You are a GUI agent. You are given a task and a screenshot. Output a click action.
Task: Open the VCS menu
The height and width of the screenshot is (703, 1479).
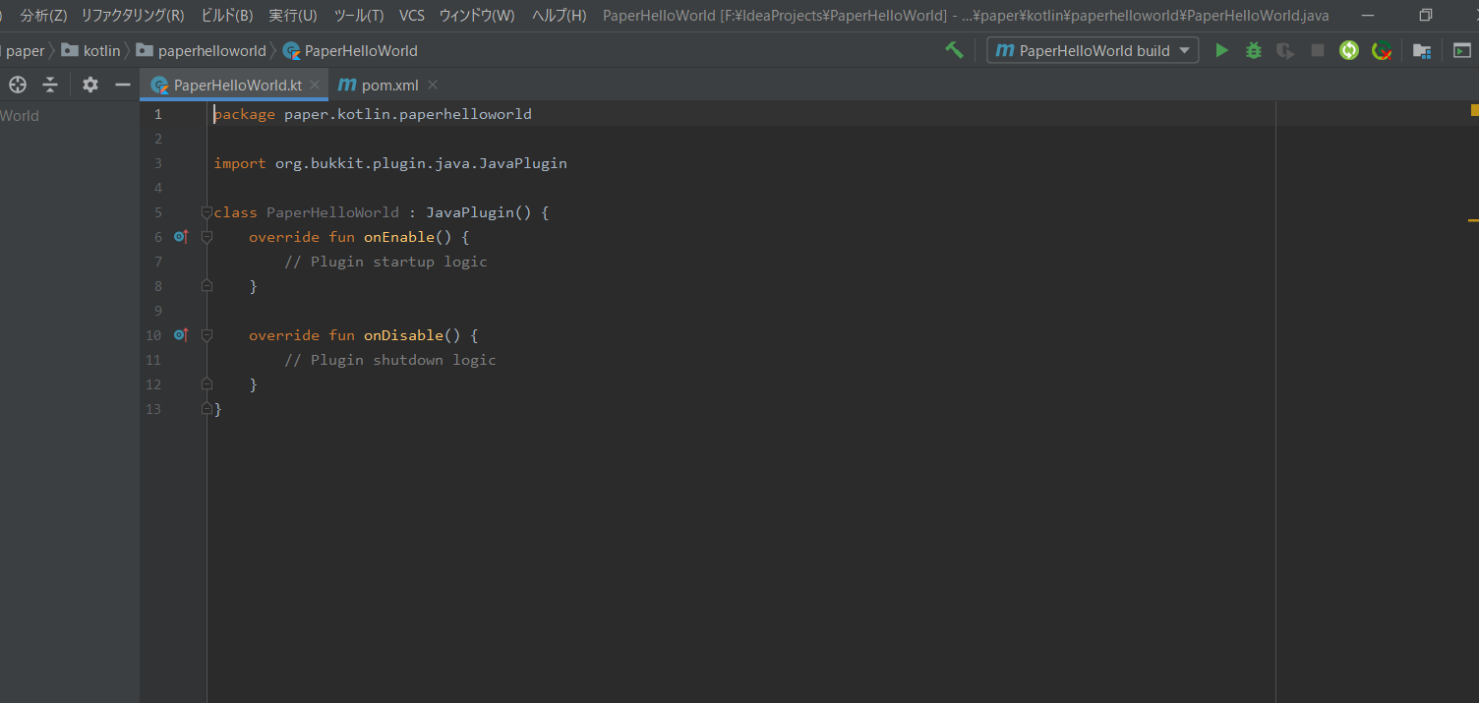pos(412,16)
